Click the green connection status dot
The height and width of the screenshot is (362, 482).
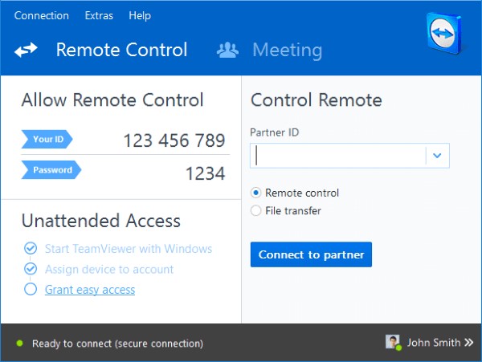tap(19, 344)
